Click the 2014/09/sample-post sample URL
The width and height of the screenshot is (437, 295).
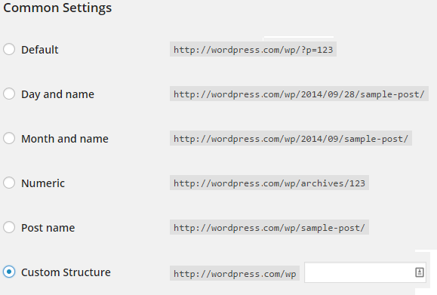(x=291, y=139)
